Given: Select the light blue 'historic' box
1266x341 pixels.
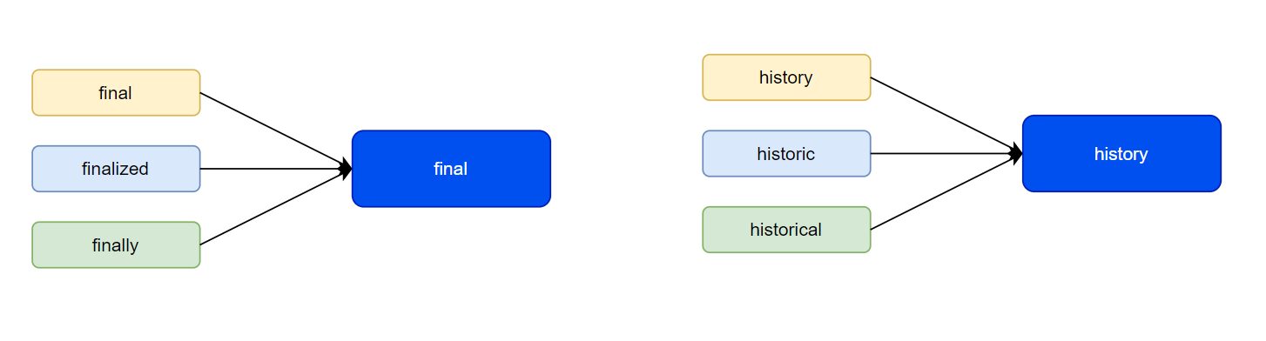Looking at the screenshot, I should (x=786, y=153).
